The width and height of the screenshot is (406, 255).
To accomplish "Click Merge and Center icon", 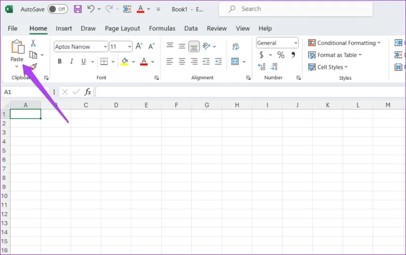I will (235, 61).
